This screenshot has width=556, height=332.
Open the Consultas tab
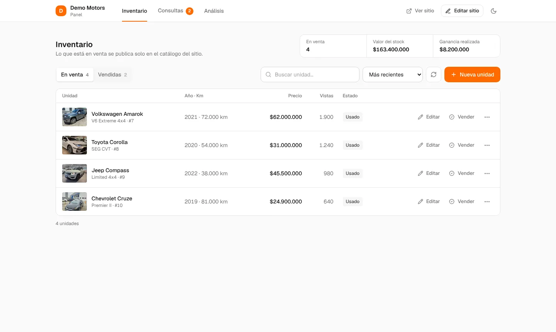pos(175,11)
